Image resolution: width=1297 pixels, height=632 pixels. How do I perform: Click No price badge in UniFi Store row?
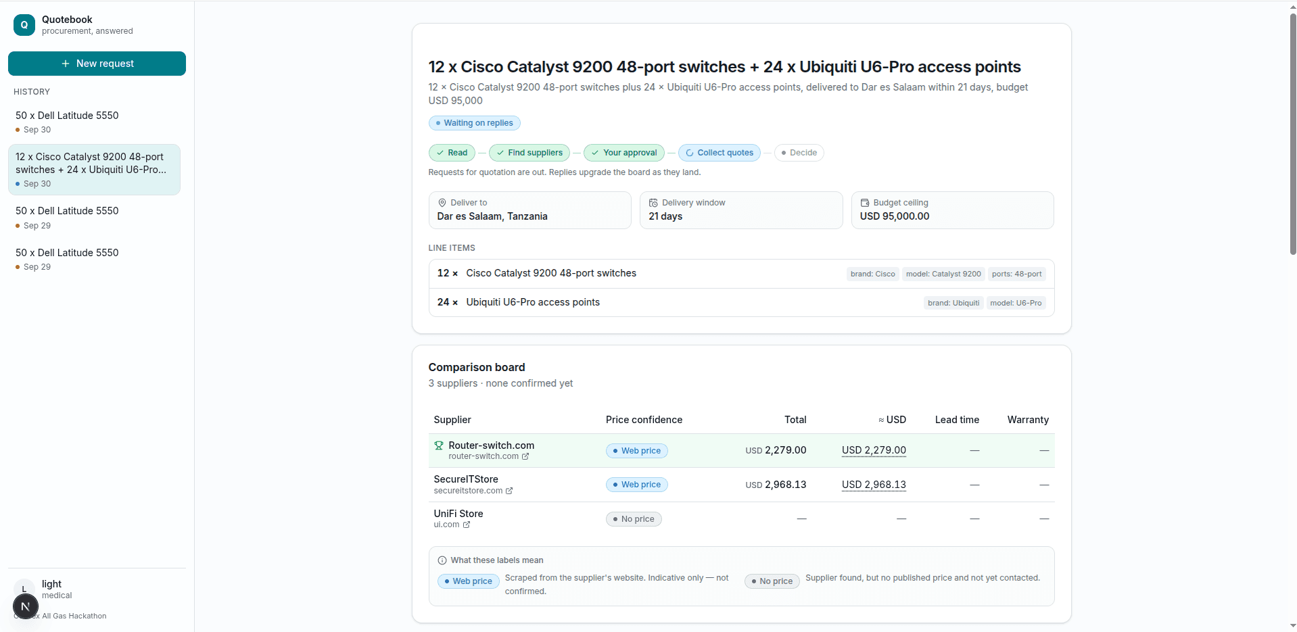click(x=634, y=519)
